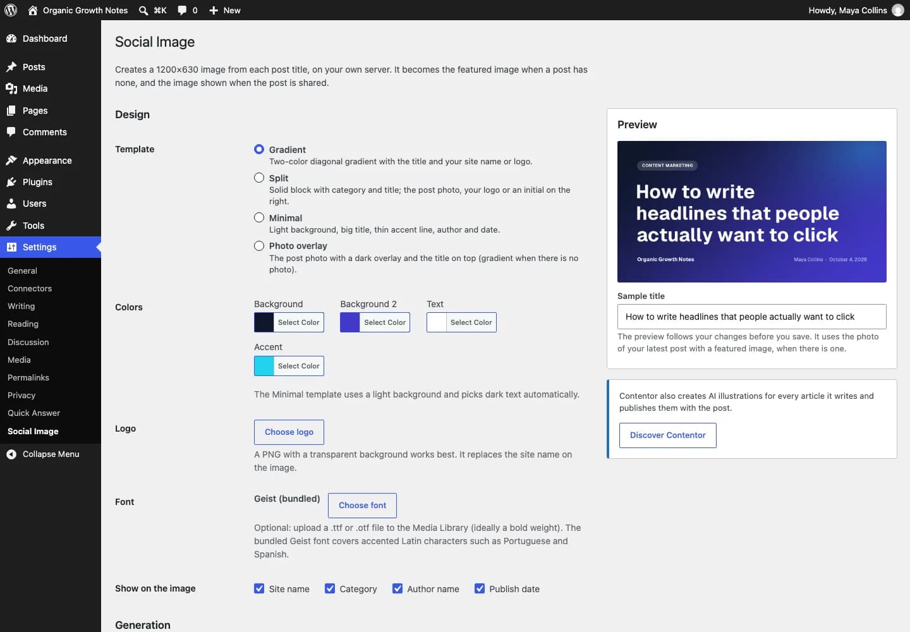Open the General settings submenu item
The width and height of the screenshot is (910, 632).
[22, 270]
